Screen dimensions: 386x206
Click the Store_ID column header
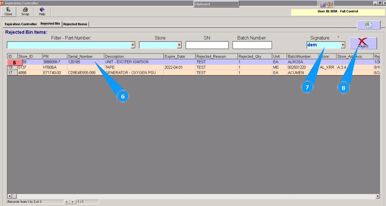pos(30,57)
